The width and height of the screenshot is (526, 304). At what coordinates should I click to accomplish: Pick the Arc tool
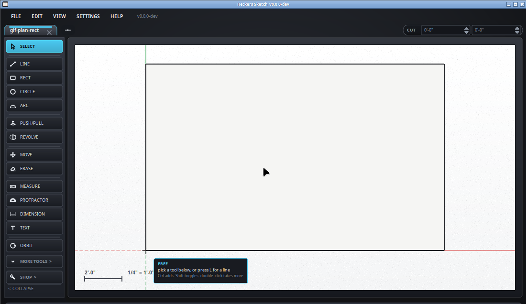click(x=34, y=106)
